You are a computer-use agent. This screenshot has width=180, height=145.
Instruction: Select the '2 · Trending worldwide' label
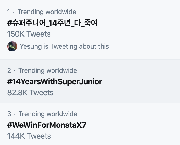[x=42, y=70]
